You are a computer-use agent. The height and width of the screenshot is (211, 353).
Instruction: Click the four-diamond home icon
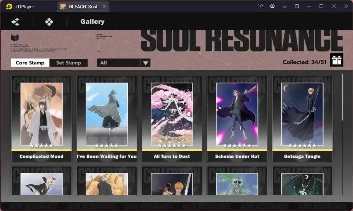[x=49, y=22]
